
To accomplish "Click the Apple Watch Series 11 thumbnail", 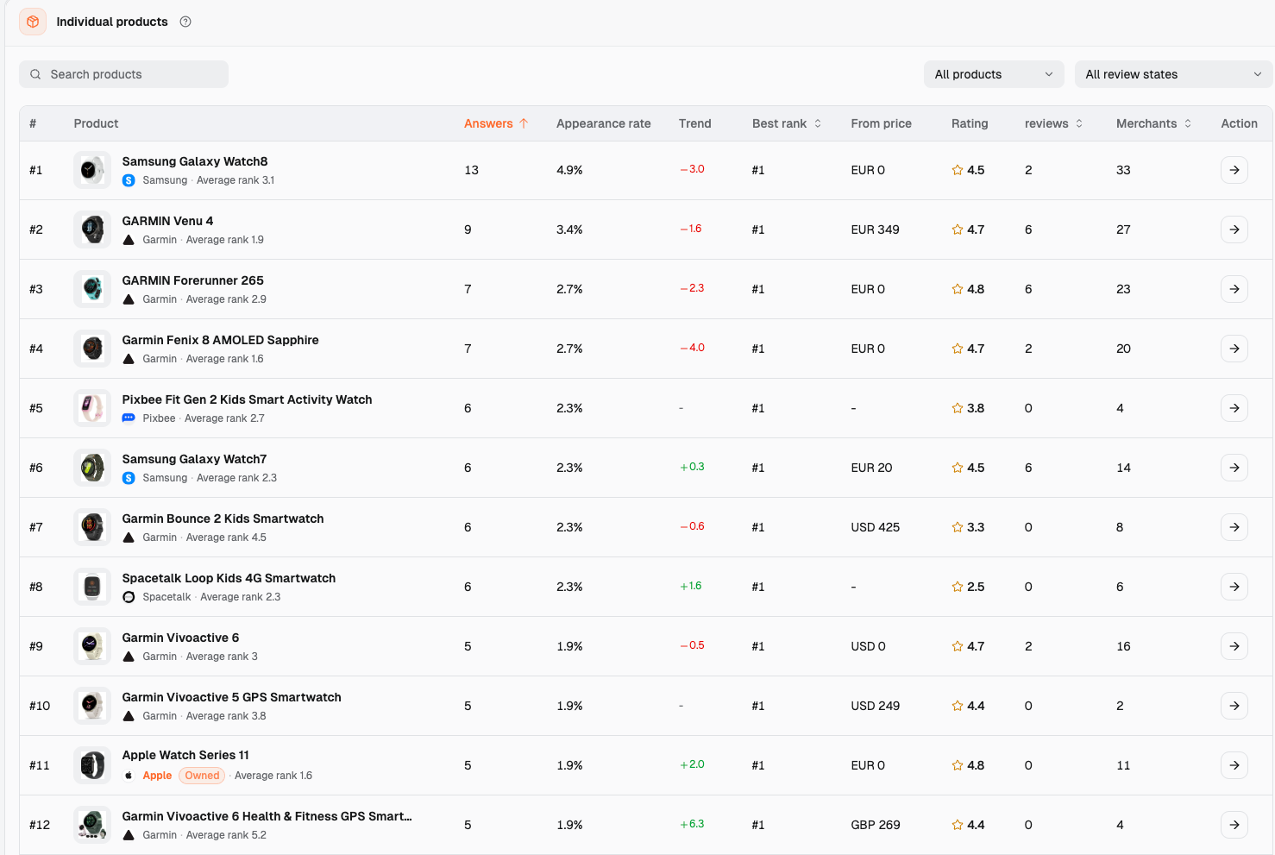I will point(92,765).
